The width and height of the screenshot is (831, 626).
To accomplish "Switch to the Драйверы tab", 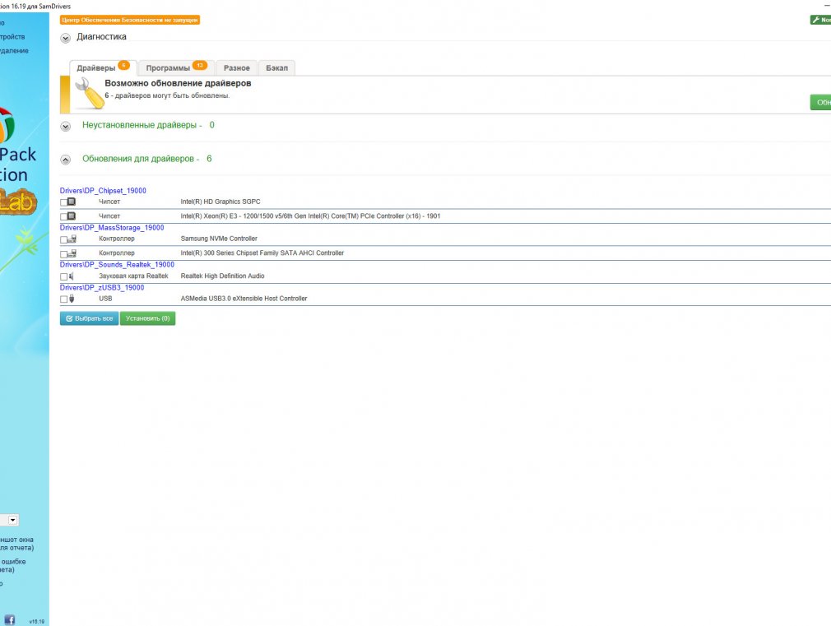I will pos(104,67).
